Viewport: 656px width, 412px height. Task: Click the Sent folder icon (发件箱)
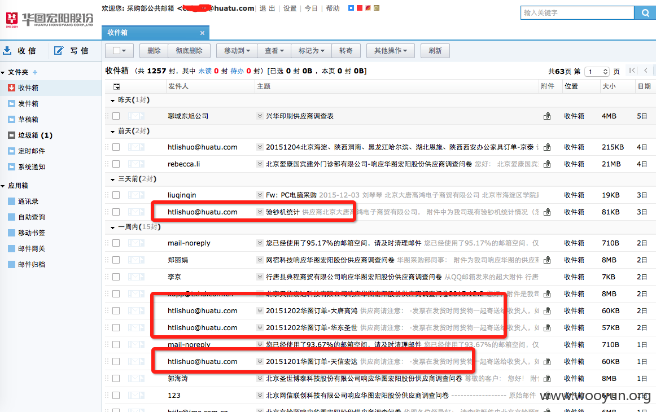[12, 104]
